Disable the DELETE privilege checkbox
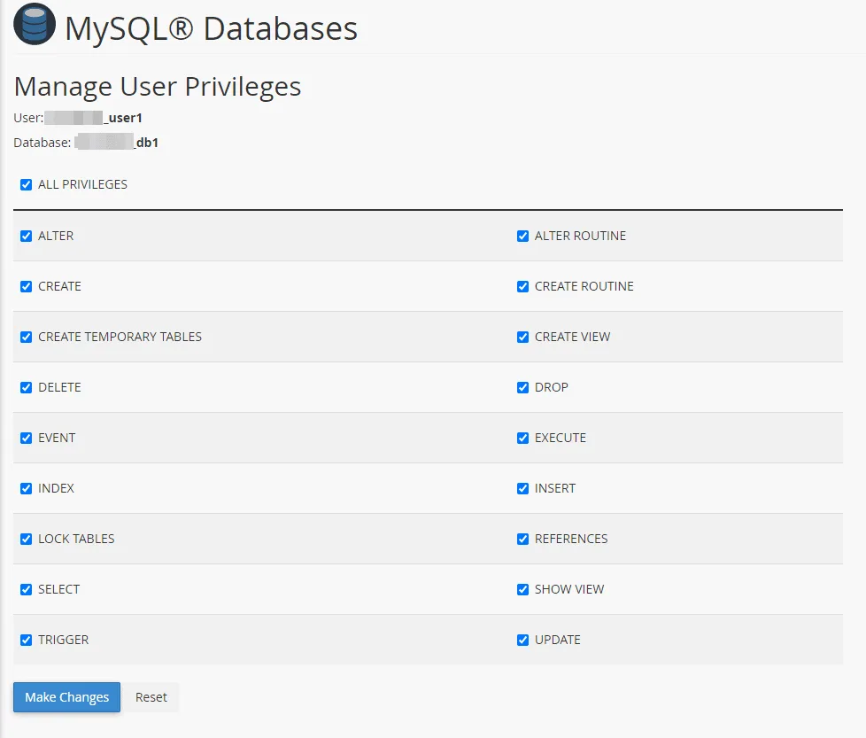 point(26,387)
